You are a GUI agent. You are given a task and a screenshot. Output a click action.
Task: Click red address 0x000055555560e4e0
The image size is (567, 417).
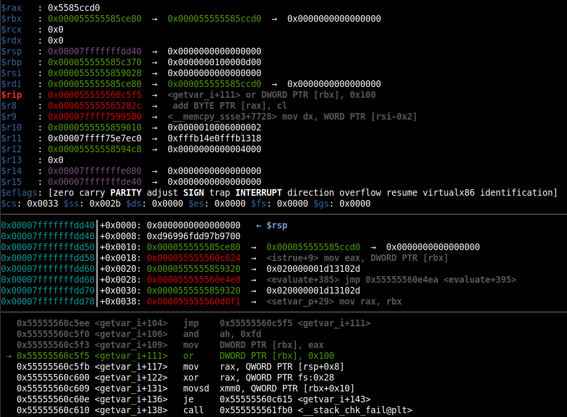[x=194, y=279]
